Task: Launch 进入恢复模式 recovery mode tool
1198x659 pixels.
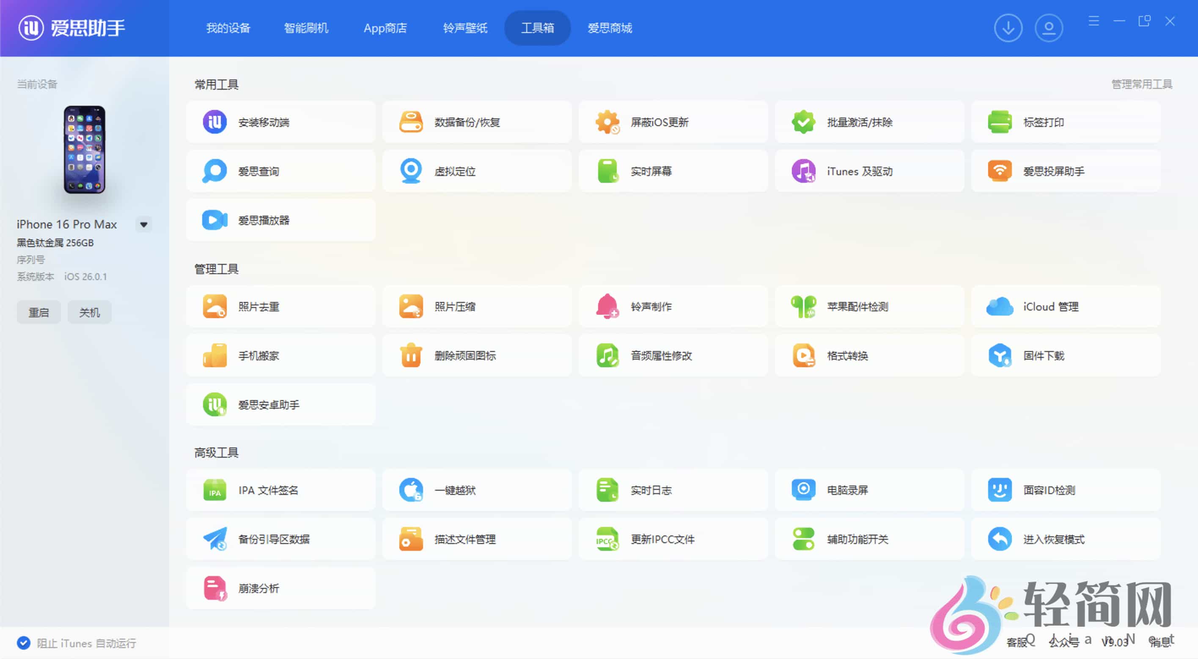Action: point(1066,539)
